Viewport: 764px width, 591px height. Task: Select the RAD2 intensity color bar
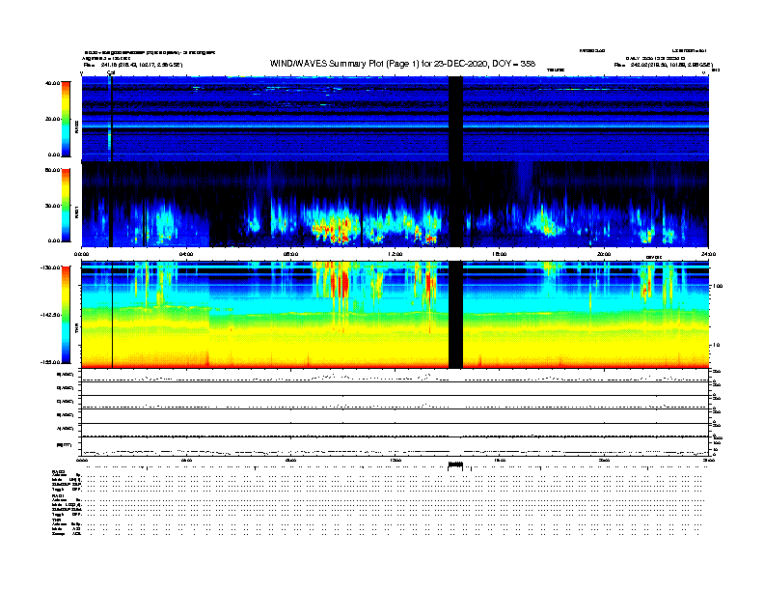[66, 120]
